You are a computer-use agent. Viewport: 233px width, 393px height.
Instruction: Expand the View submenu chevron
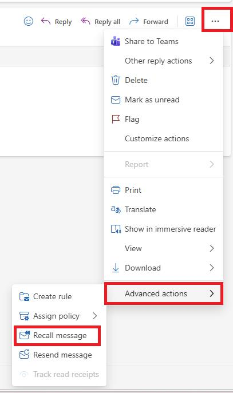(x=212, y=248)
